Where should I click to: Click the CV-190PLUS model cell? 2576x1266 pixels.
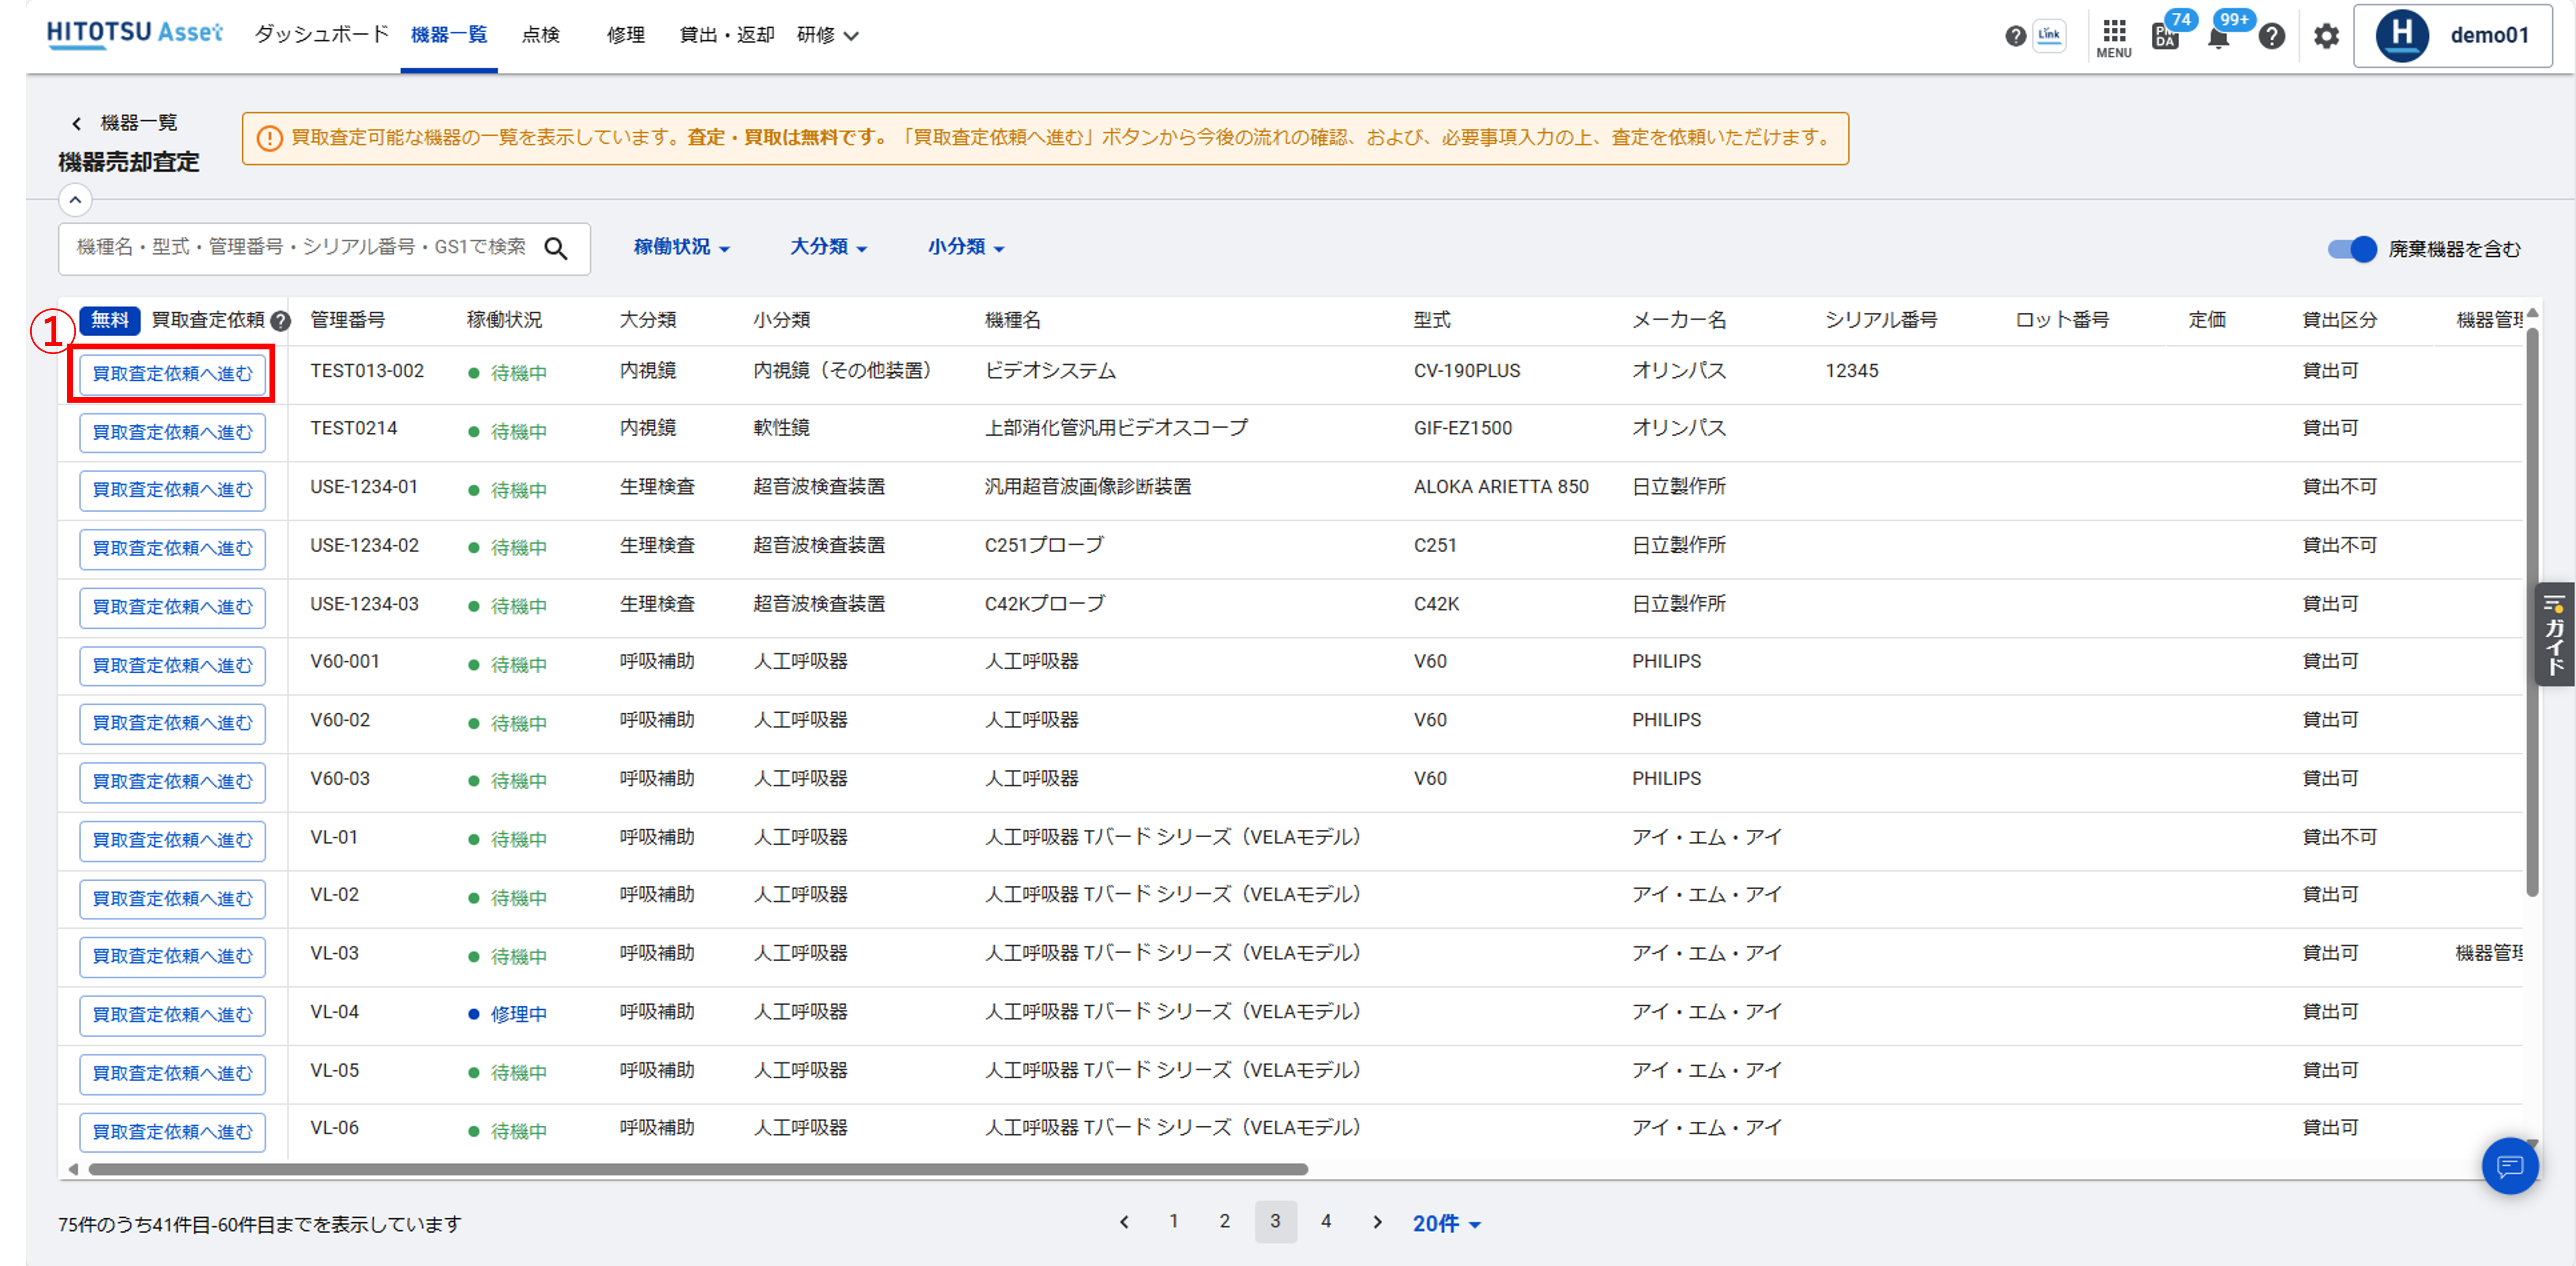click(x=1467, y=371)
